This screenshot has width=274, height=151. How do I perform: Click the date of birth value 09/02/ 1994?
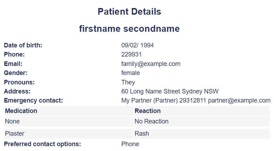click(x=138, y=45)
